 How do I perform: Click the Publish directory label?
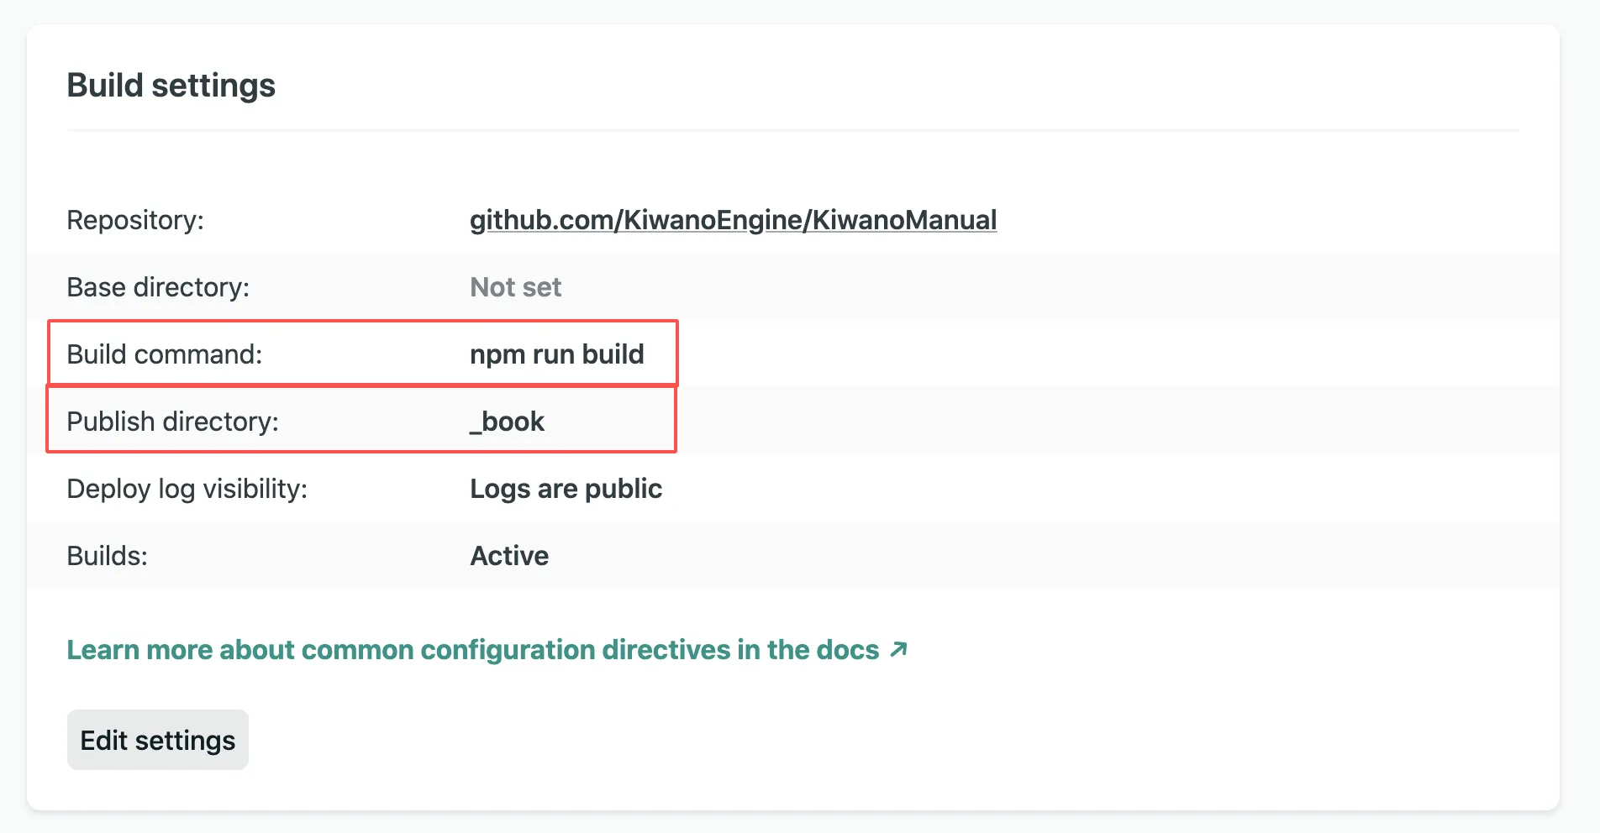pyautogui.click(x=172, y=422)
